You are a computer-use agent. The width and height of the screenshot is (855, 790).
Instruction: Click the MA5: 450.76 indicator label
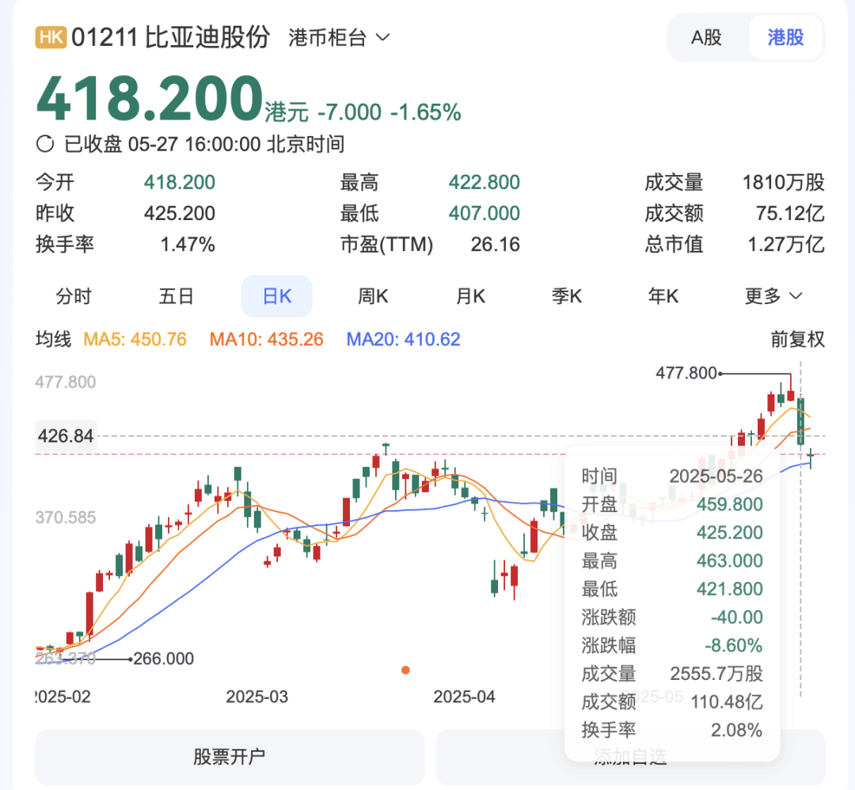(x=135, y=339)
